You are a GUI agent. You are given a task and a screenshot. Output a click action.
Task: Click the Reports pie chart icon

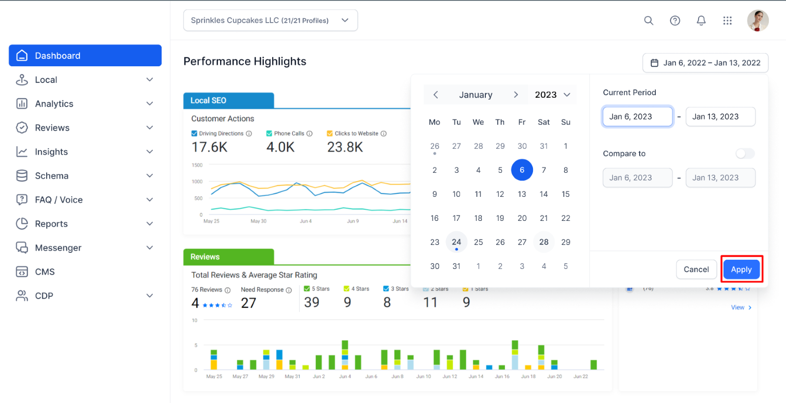point(22,224)
